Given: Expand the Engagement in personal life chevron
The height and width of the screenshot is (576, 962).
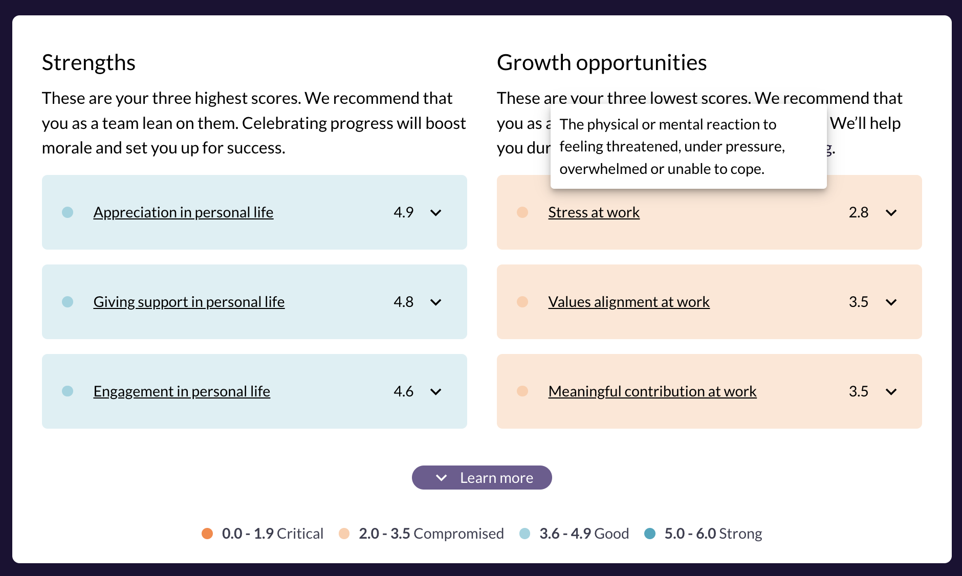Looking at the screenshot, I should click(435, 392).
